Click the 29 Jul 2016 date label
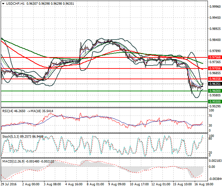Screen dimensions: 222x188 [x=9, y=184]
